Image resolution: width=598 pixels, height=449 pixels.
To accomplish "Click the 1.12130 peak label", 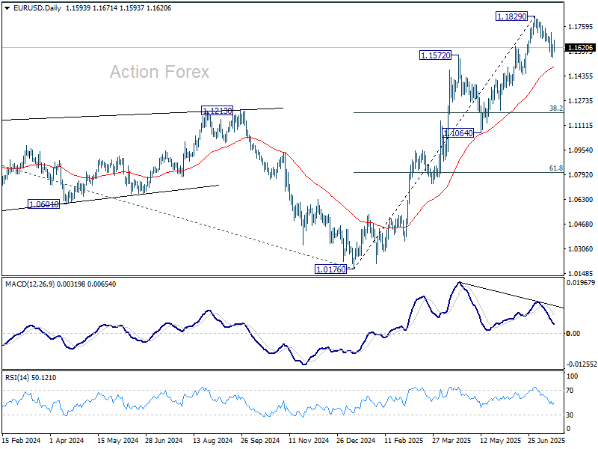I will pyautogui.click(x=220, y=111).
